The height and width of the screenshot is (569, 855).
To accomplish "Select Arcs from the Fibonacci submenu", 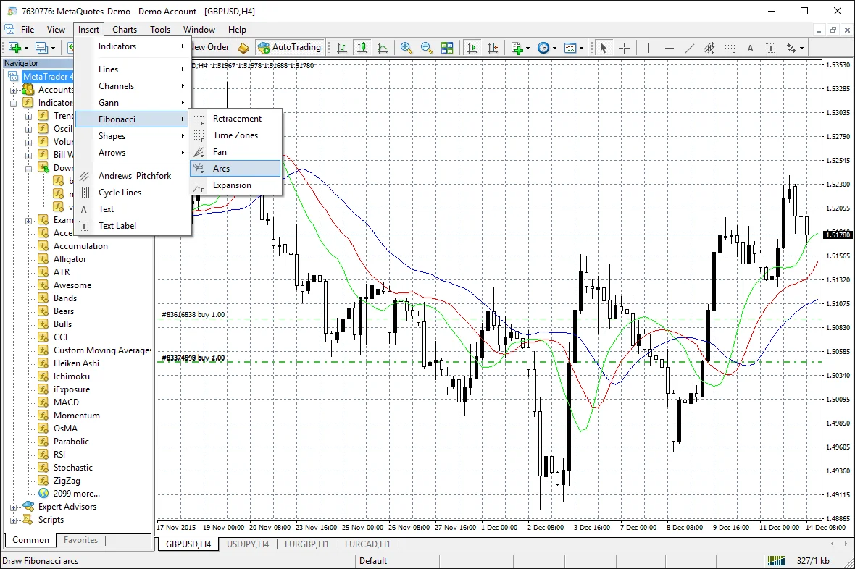I will click(x=220, y=168).
